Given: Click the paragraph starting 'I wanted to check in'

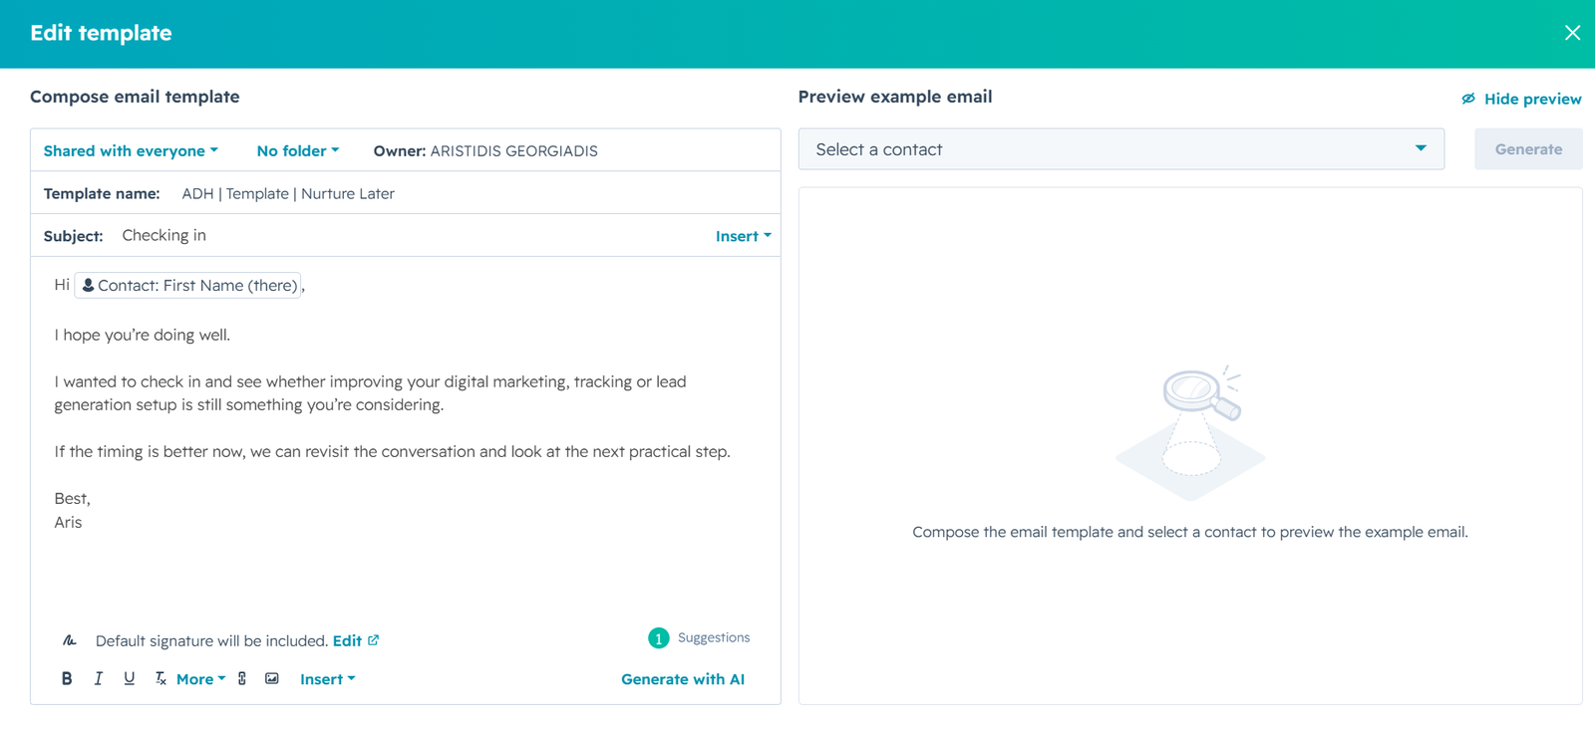Looking at the screenshot, I should tap(370, 393).
